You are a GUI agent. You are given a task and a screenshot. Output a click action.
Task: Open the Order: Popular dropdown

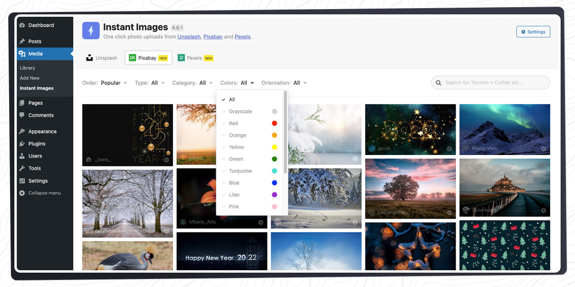coord(105,83)
